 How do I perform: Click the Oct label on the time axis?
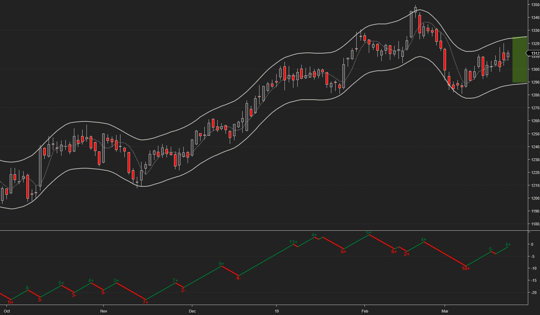pyautogui.click(x=7, y=311)
